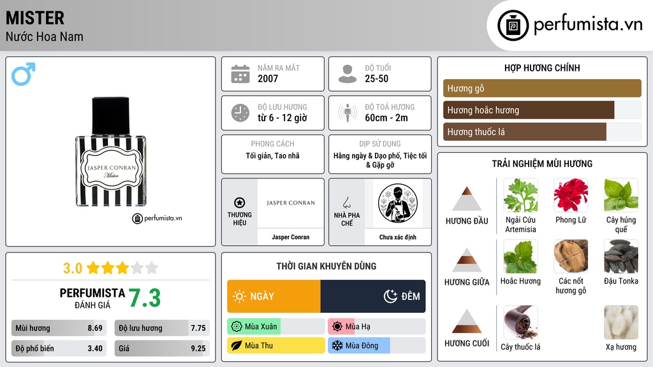The width and height of the screenshot is (653, 367).
Task: Click the Mùa Đông season bar
Action: click(x=377, y=345)
